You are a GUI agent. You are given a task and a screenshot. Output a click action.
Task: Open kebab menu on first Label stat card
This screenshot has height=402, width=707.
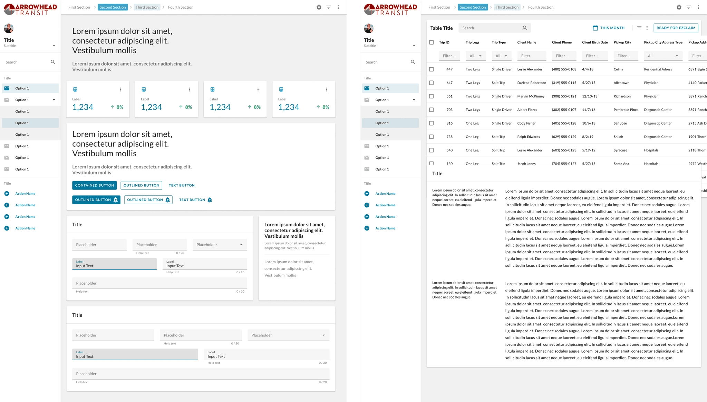coord(120,89)
